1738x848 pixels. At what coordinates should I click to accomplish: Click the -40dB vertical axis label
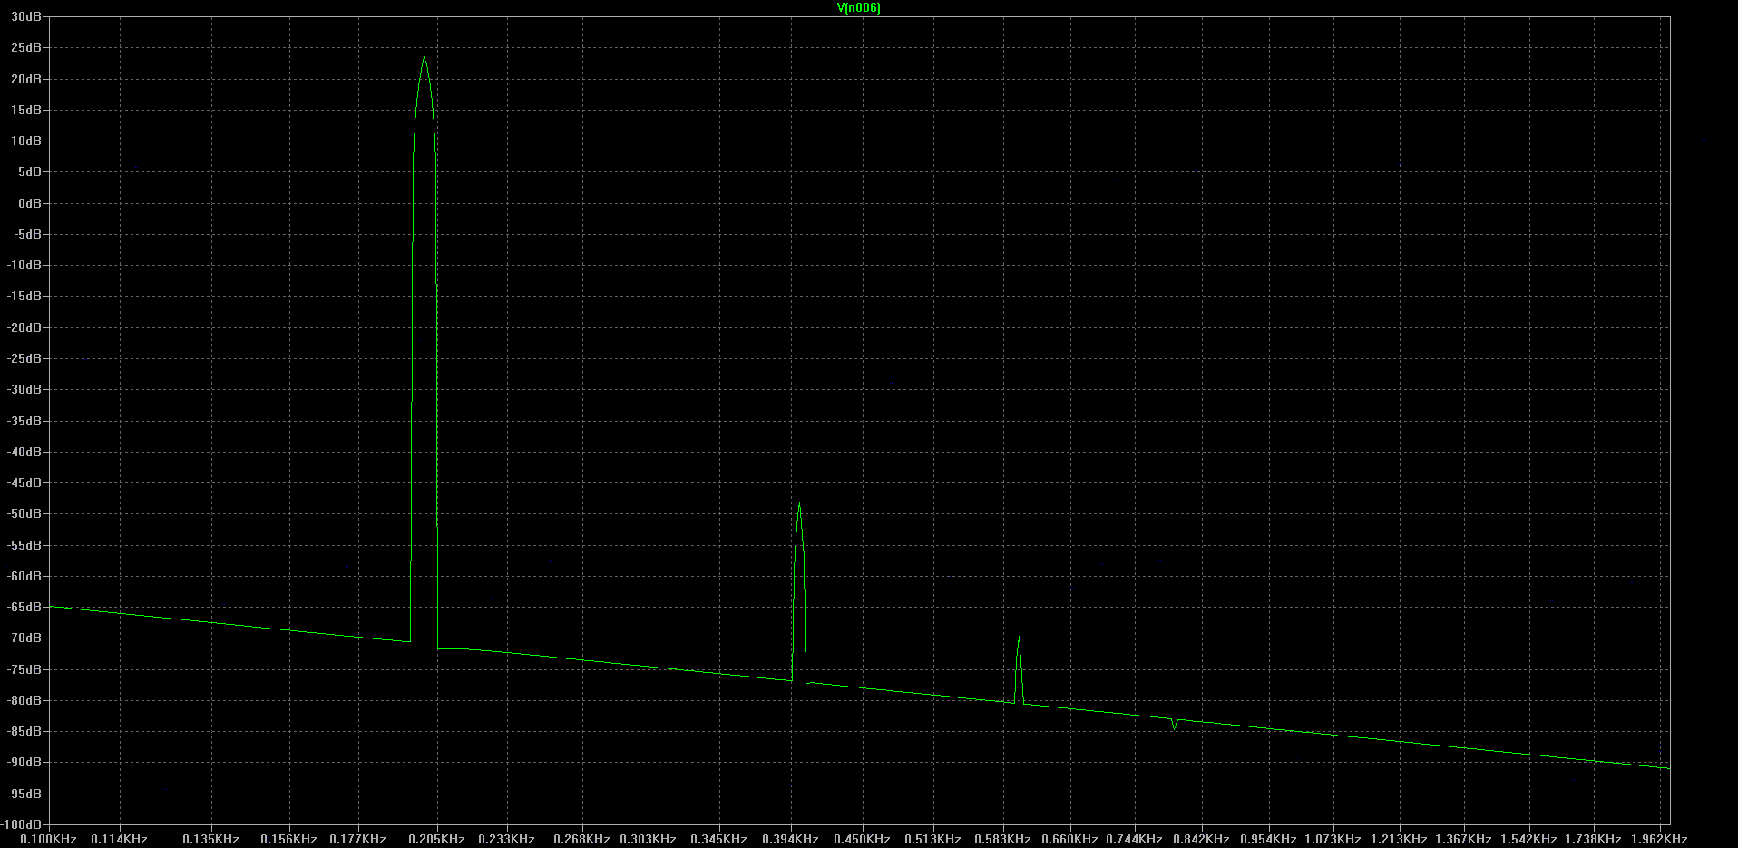[24, 453]
